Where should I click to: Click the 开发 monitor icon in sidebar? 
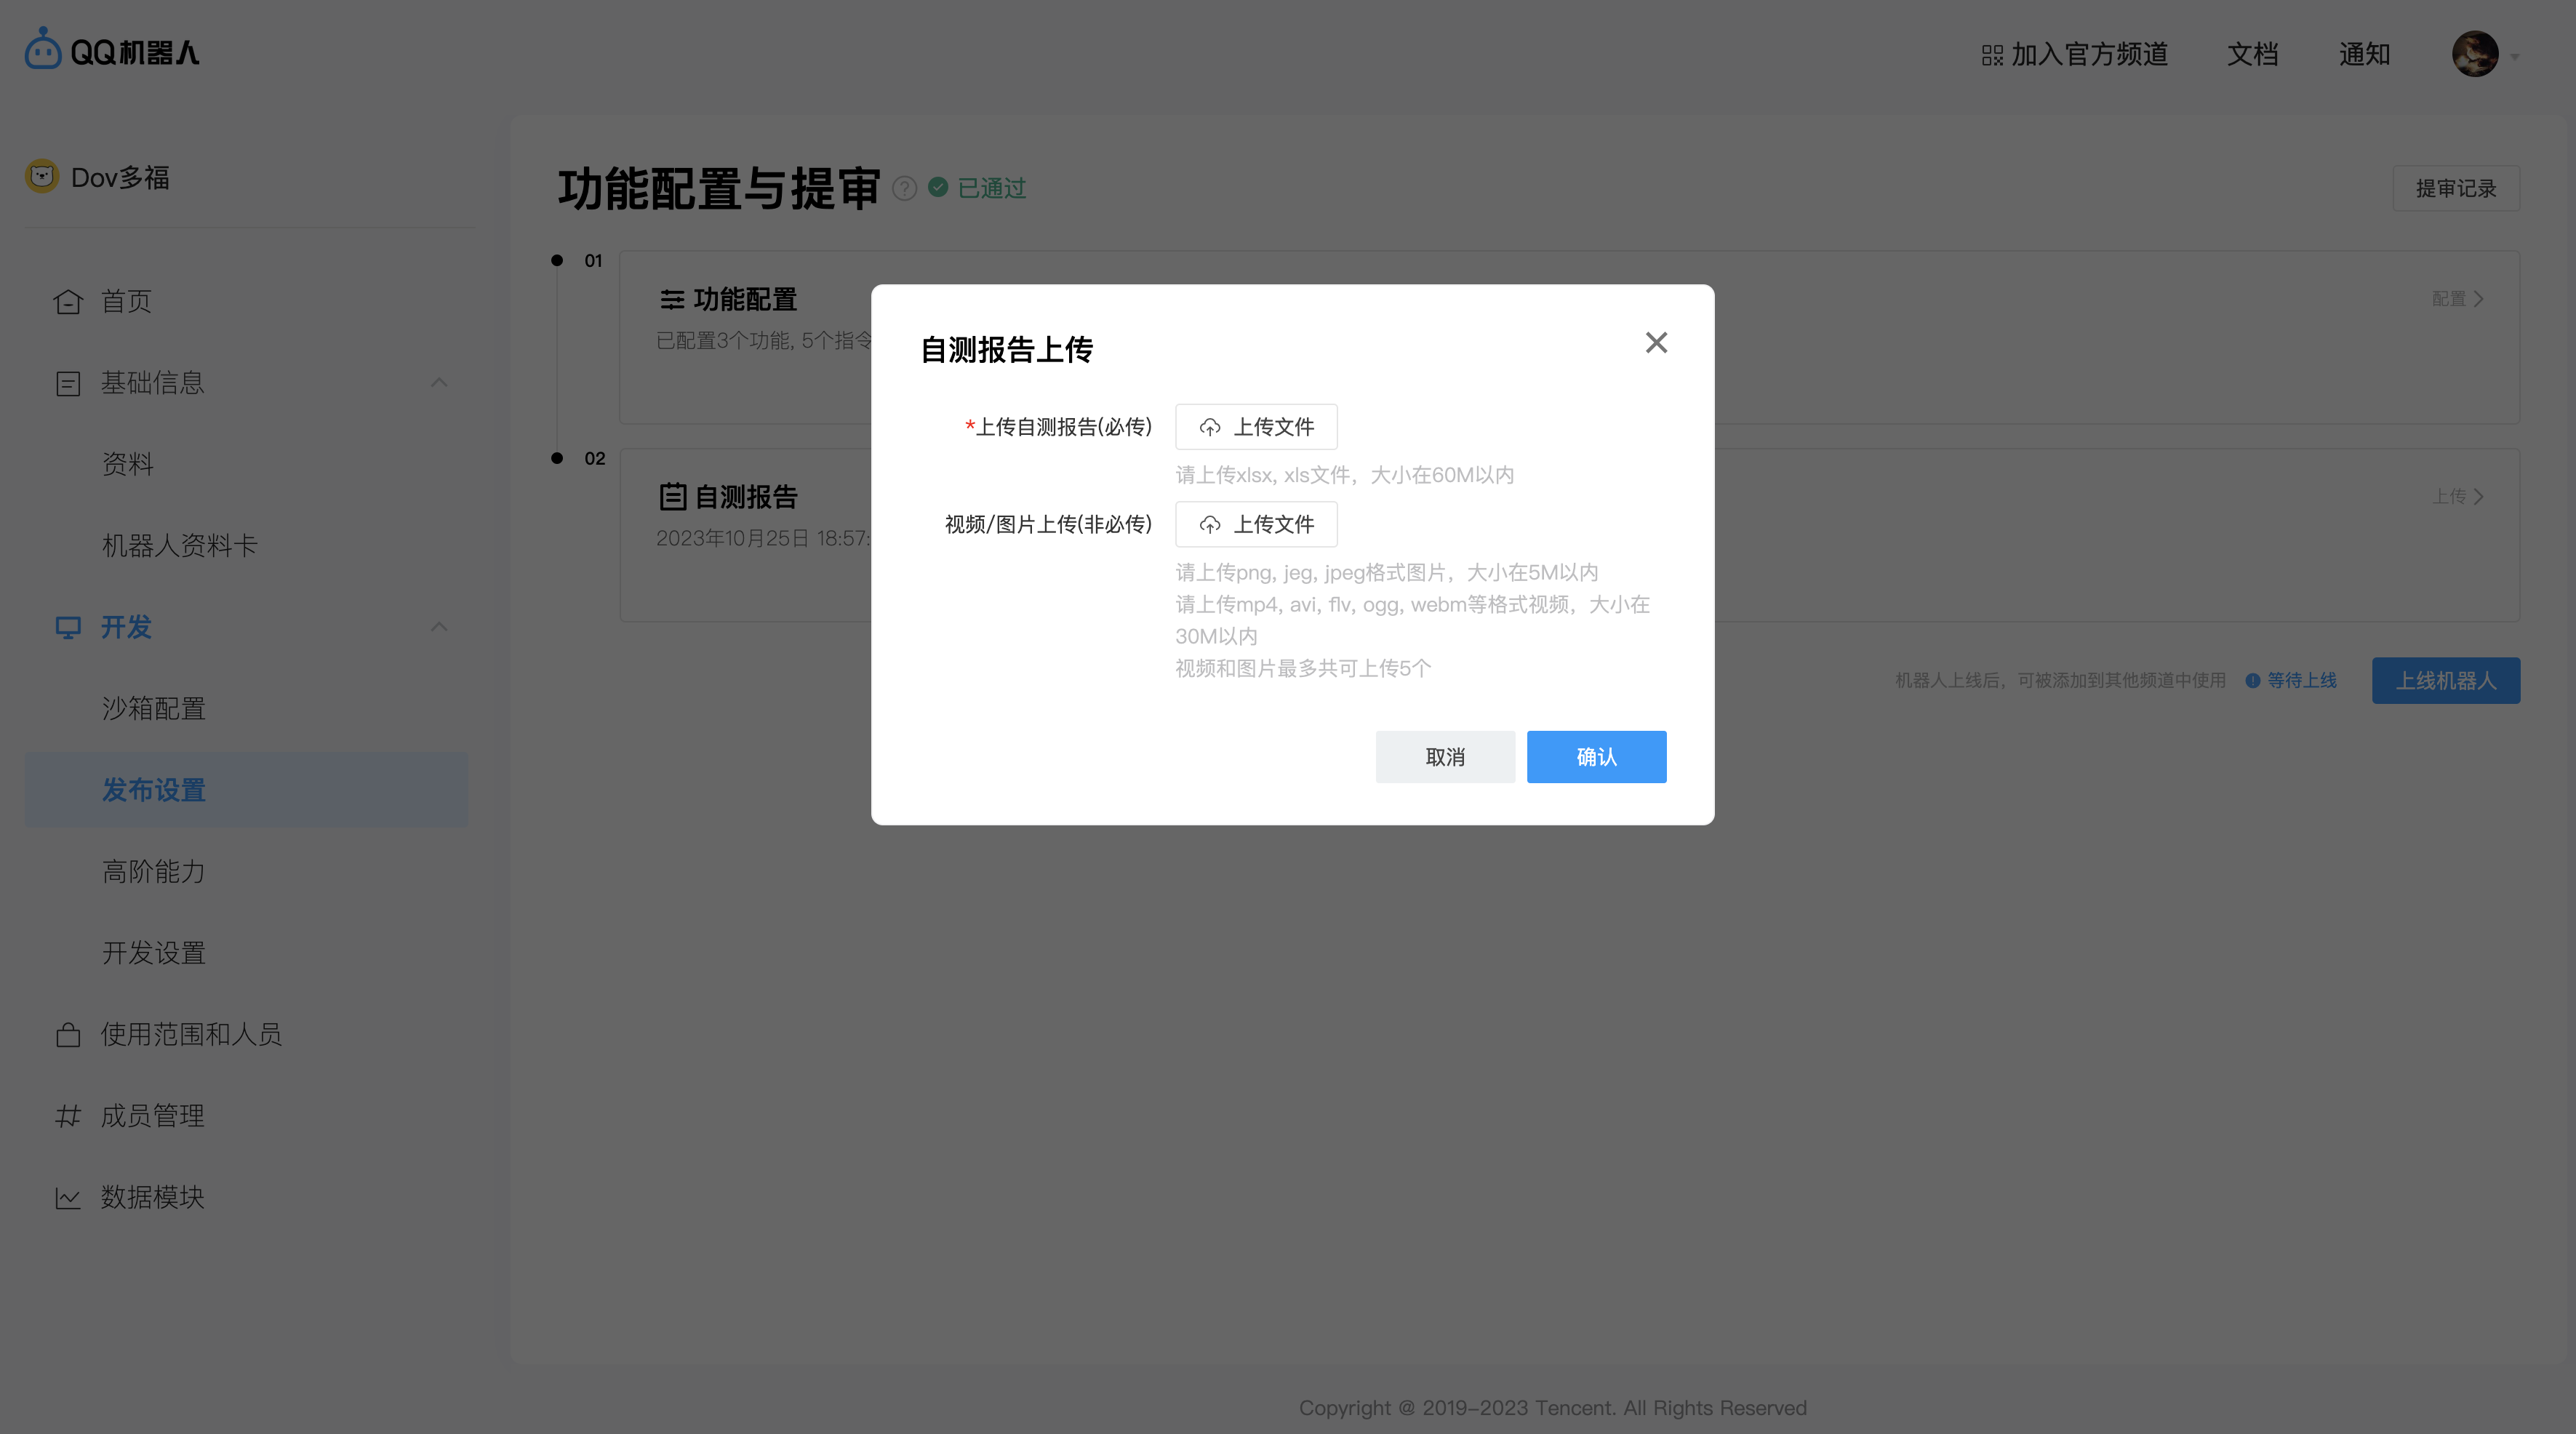click(x=68, y=627)
